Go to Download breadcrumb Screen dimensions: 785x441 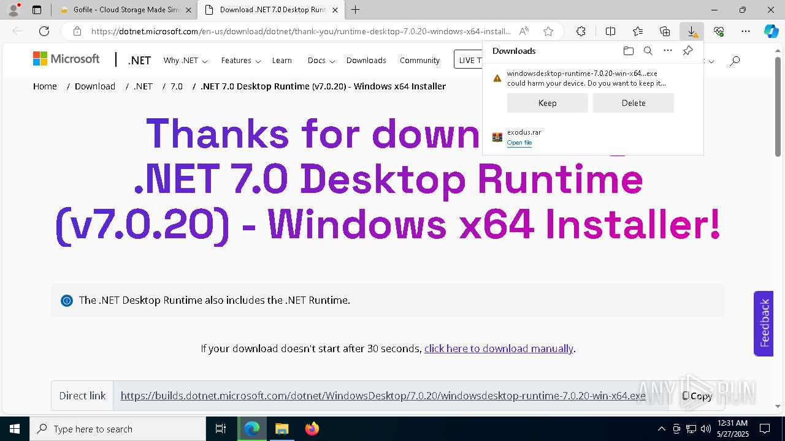[95, 86]
